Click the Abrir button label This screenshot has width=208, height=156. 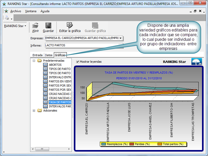(x=35, y=31)
